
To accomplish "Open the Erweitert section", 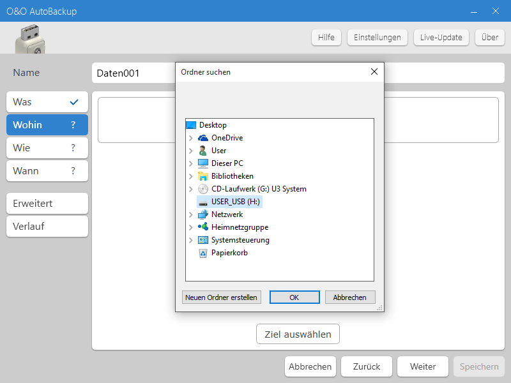I will 47,204.
